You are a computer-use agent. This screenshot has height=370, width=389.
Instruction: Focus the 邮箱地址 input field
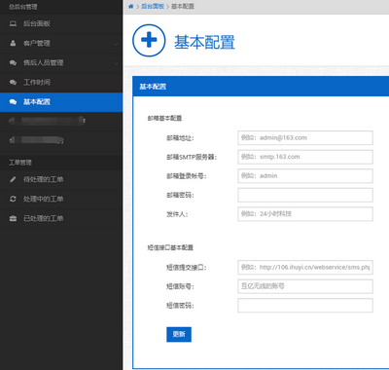pyautogui.click(x=305, y=137)
